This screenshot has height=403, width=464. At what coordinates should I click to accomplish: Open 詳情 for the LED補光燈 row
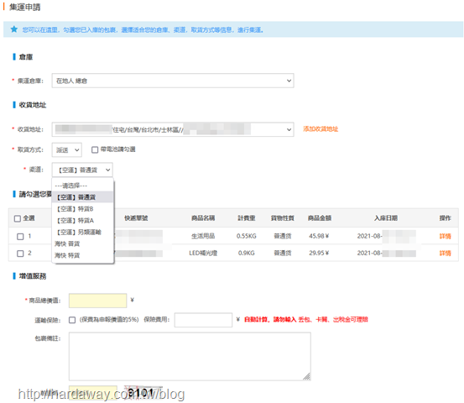[445, 253]
